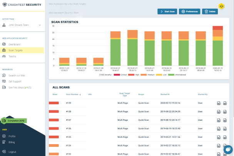Viewport: 234px width, 156px height.
Task: Open first report icon for scan #134
Action: coord(219,146)
